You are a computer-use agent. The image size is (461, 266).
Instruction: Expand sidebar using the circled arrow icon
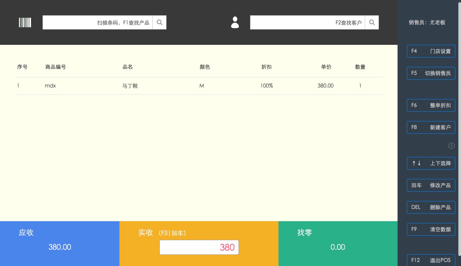coord(451,146)
